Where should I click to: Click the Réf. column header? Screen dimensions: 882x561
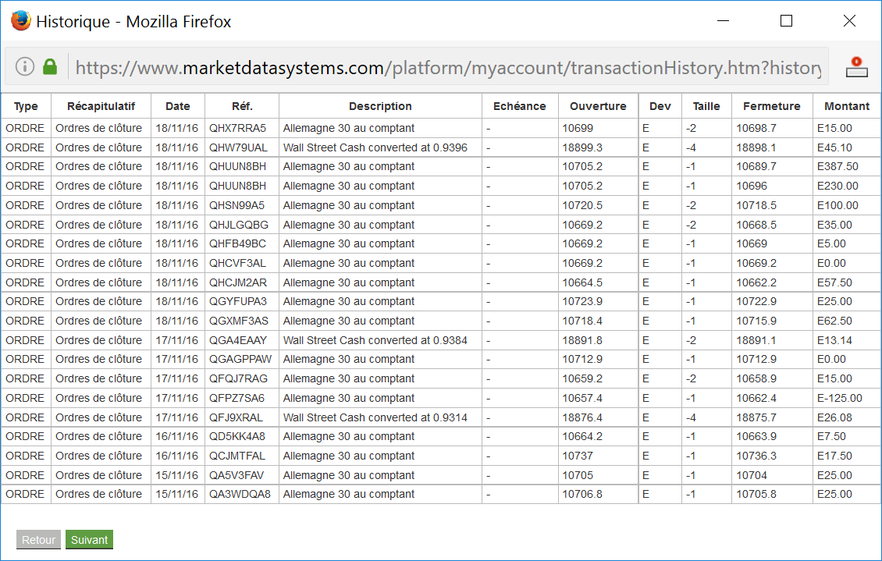[x=243, y=106]
